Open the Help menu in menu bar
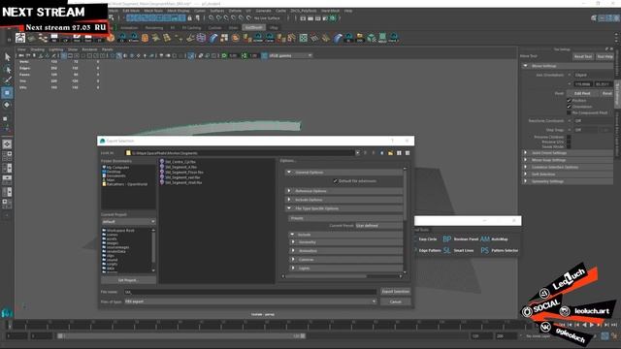This screenshot has width=621, height=349. 348,11
